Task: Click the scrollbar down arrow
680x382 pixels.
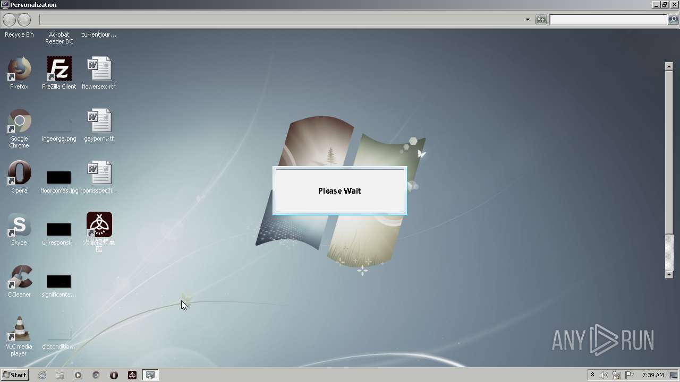Action: (669, 274)
